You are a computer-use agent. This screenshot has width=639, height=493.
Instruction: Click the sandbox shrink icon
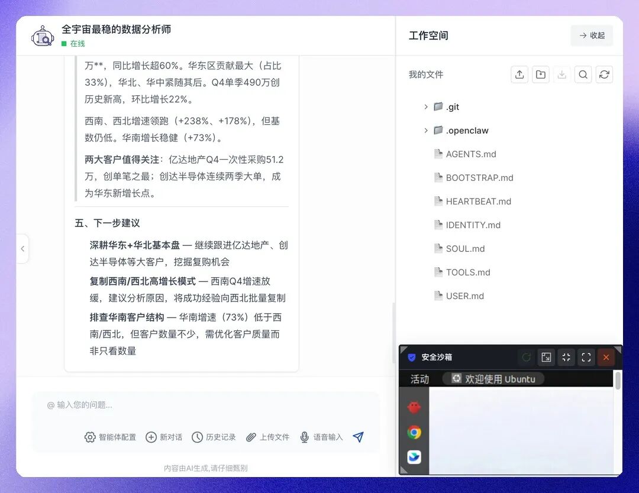pyautogui.click(x=566, y=357)
